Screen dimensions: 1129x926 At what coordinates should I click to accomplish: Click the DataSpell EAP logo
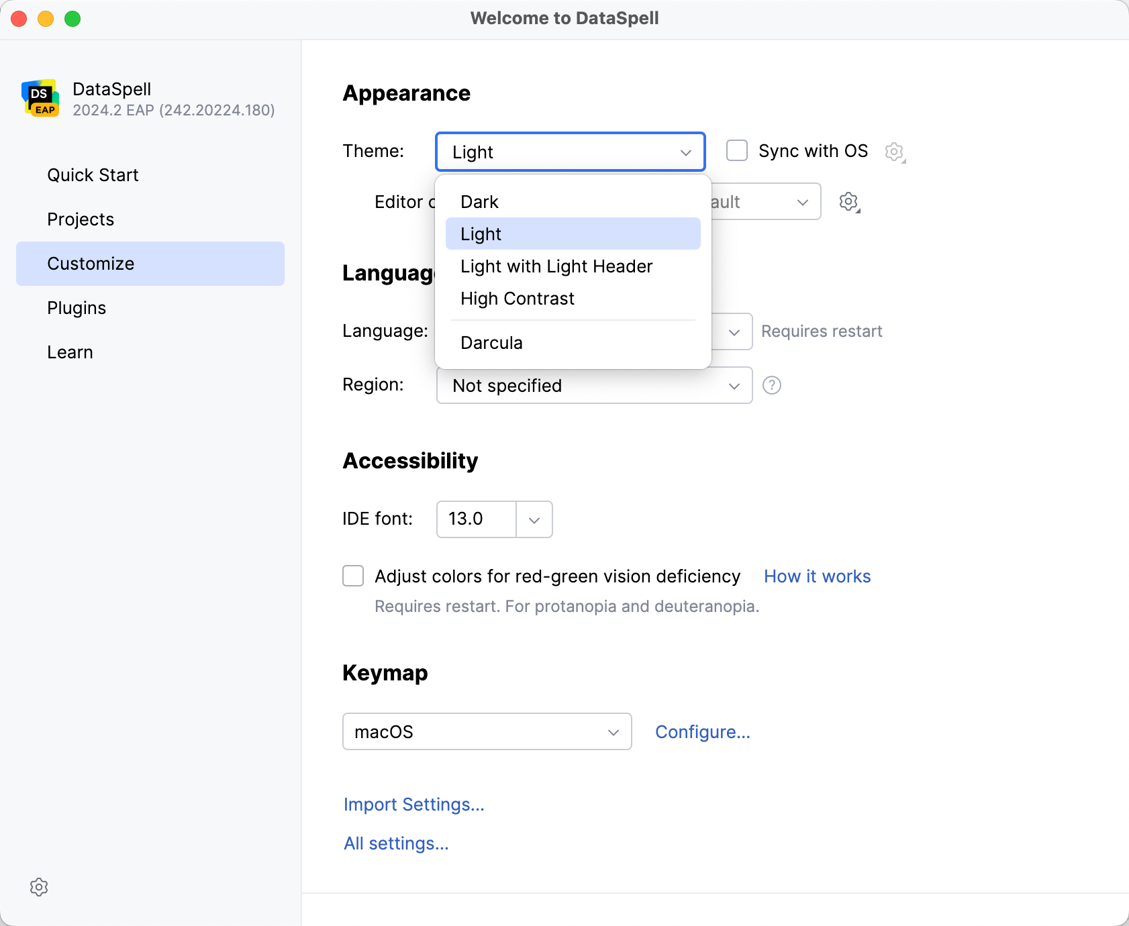pyautogui.click(x=42, y=98)
